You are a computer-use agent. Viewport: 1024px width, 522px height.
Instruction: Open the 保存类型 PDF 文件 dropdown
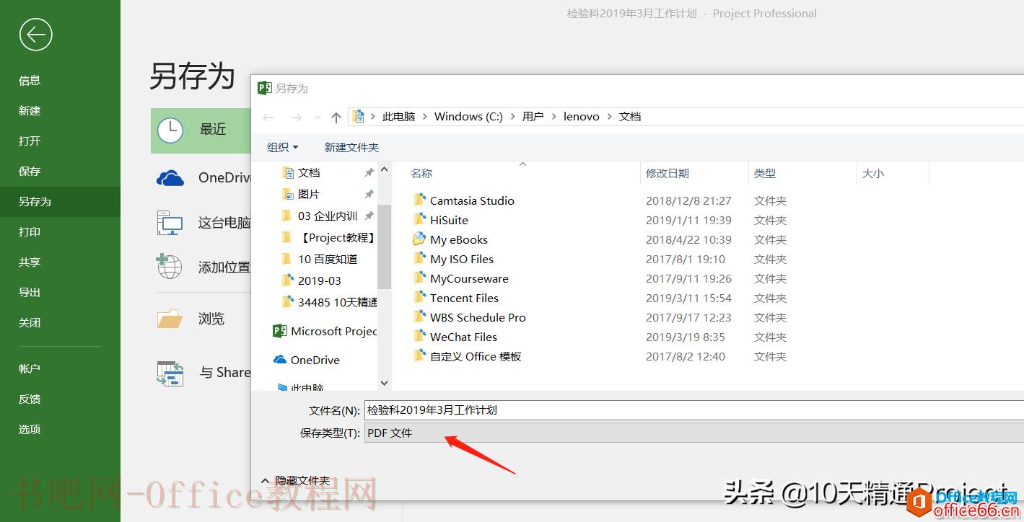click(694, 433)
